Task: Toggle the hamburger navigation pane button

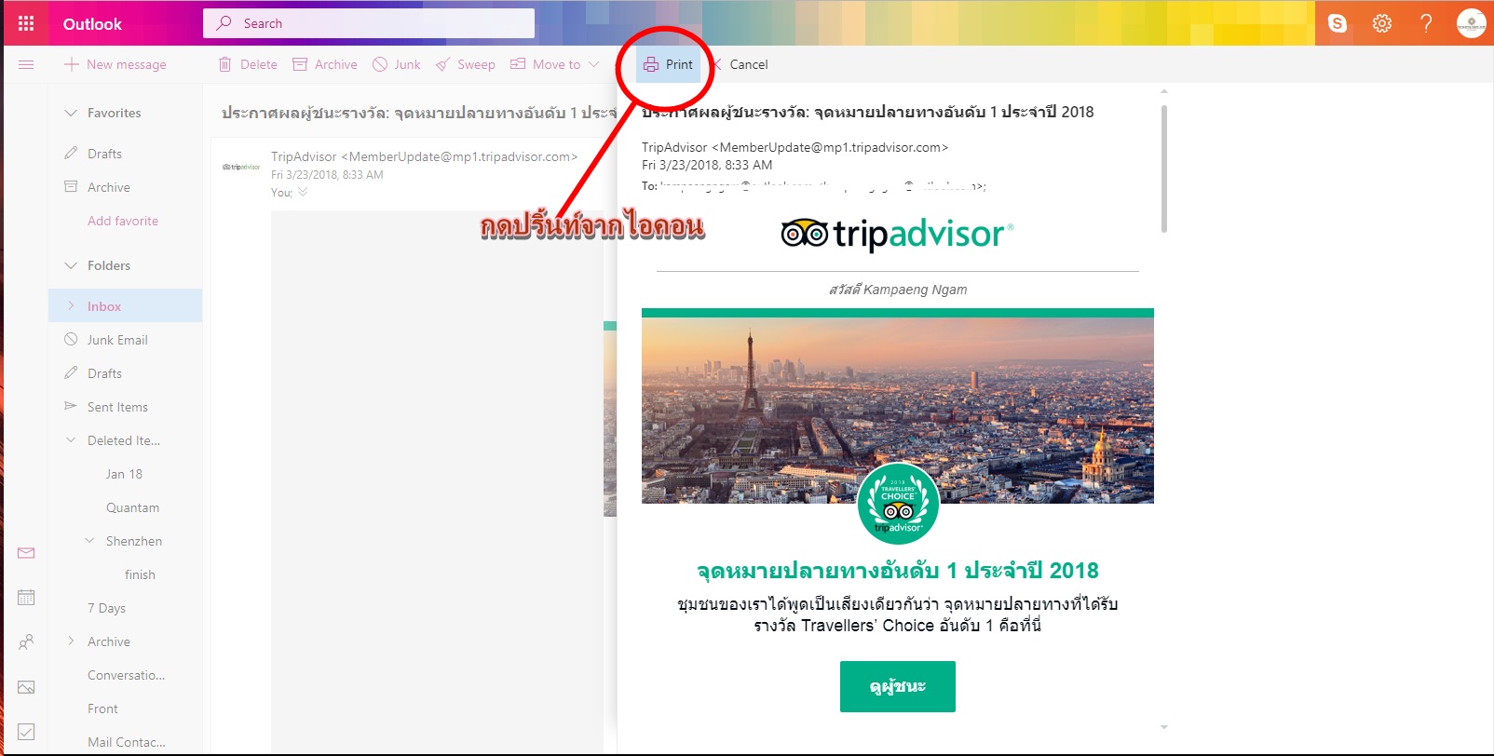Action: coord(26,64)
